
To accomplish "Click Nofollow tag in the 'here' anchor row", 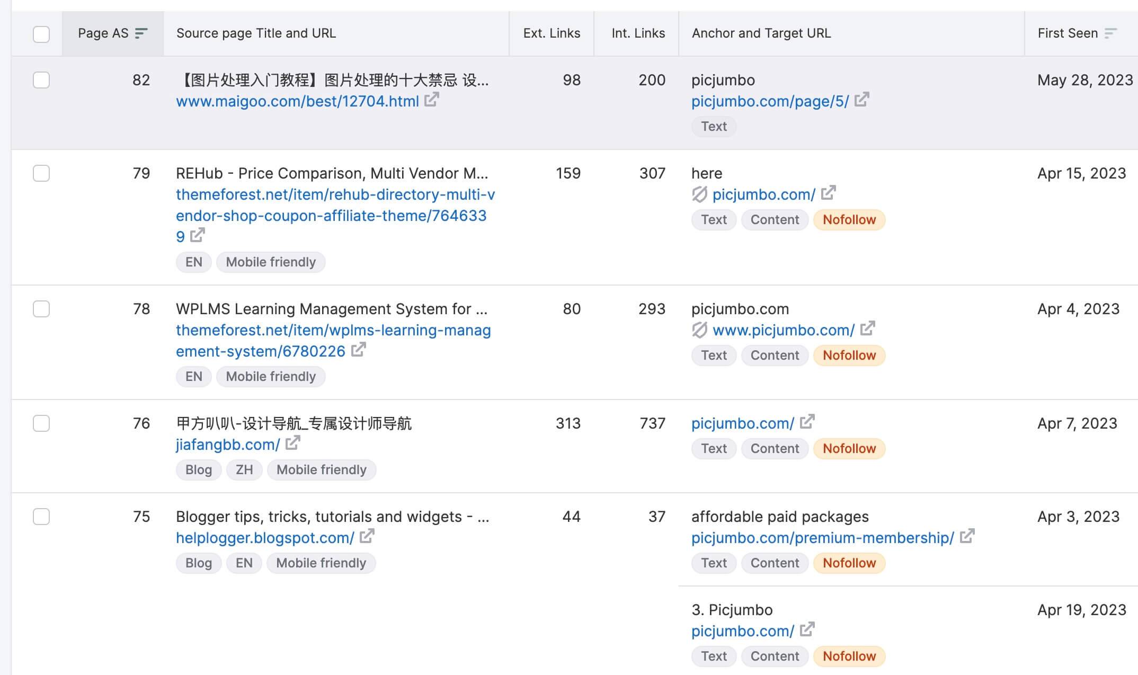I will [849, 220].
